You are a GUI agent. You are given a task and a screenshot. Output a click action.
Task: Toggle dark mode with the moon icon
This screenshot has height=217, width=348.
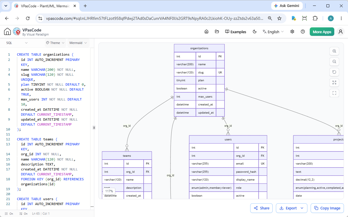[x=255, y=32]
